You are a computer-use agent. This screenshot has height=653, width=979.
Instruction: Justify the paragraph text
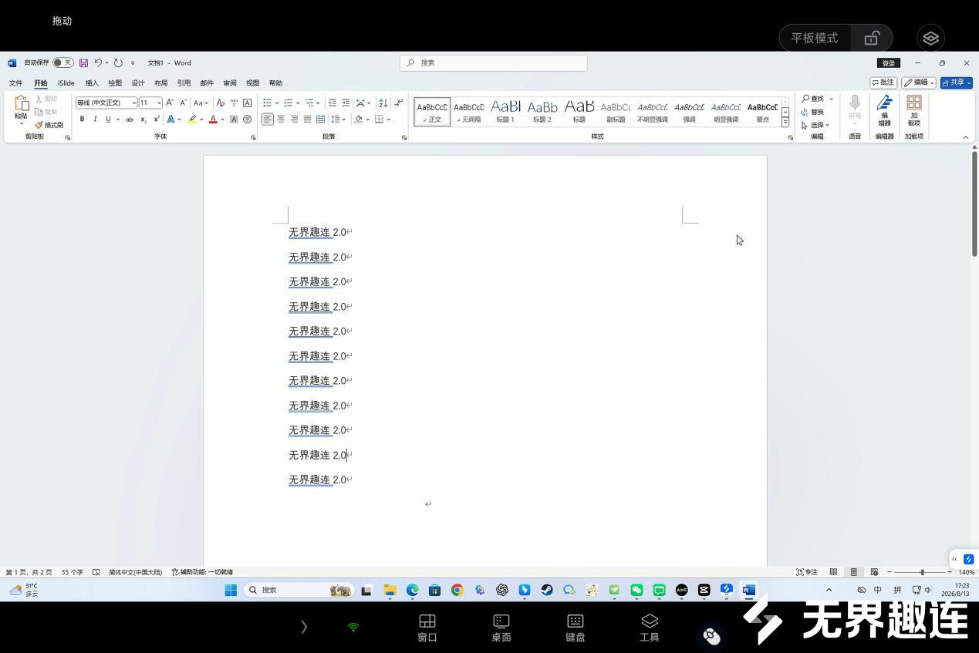[x=307, y=119]
